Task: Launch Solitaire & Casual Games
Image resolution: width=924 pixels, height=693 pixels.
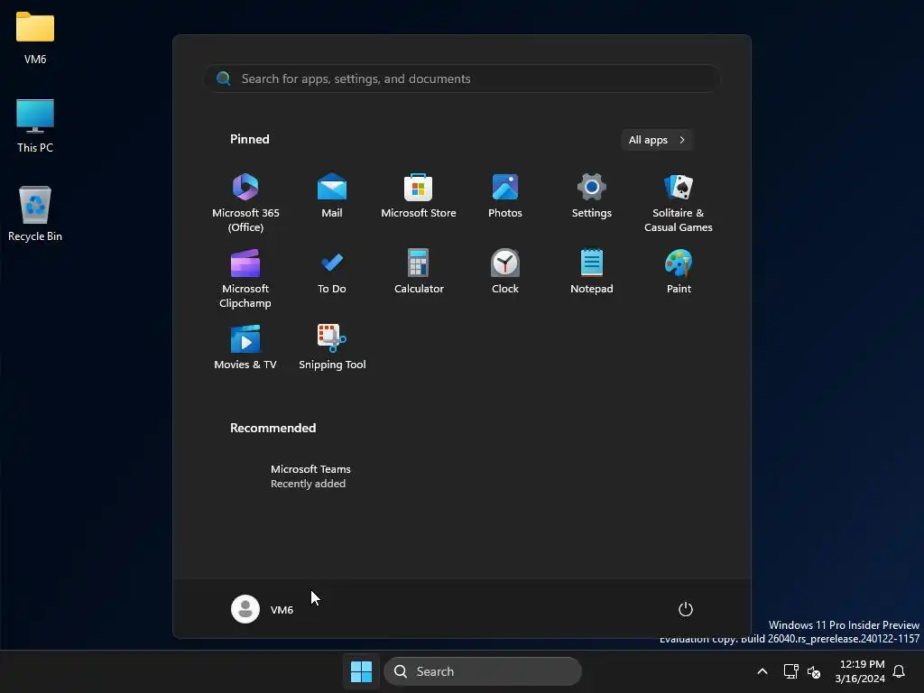Action: click(x=679, y=202)
